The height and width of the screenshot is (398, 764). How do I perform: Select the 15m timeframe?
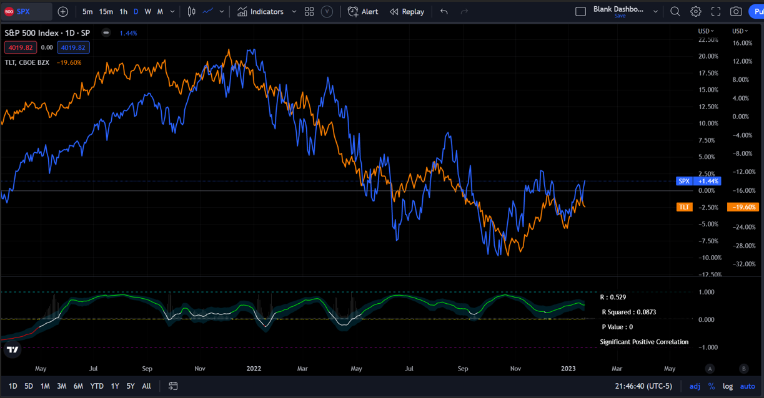click(x=106, y=11)
